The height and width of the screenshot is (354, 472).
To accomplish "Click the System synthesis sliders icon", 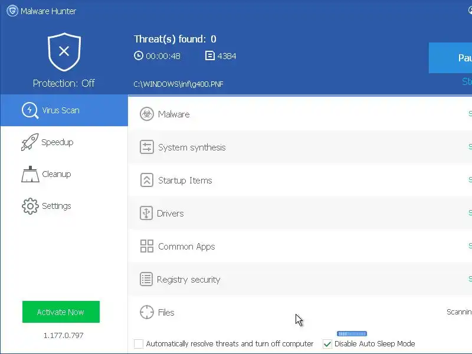I will tap(147, 147).
